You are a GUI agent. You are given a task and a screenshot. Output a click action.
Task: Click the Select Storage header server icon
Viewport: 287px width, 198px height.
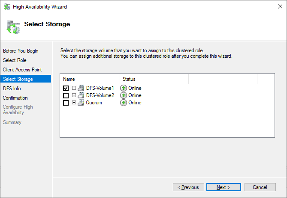(13, 27)
